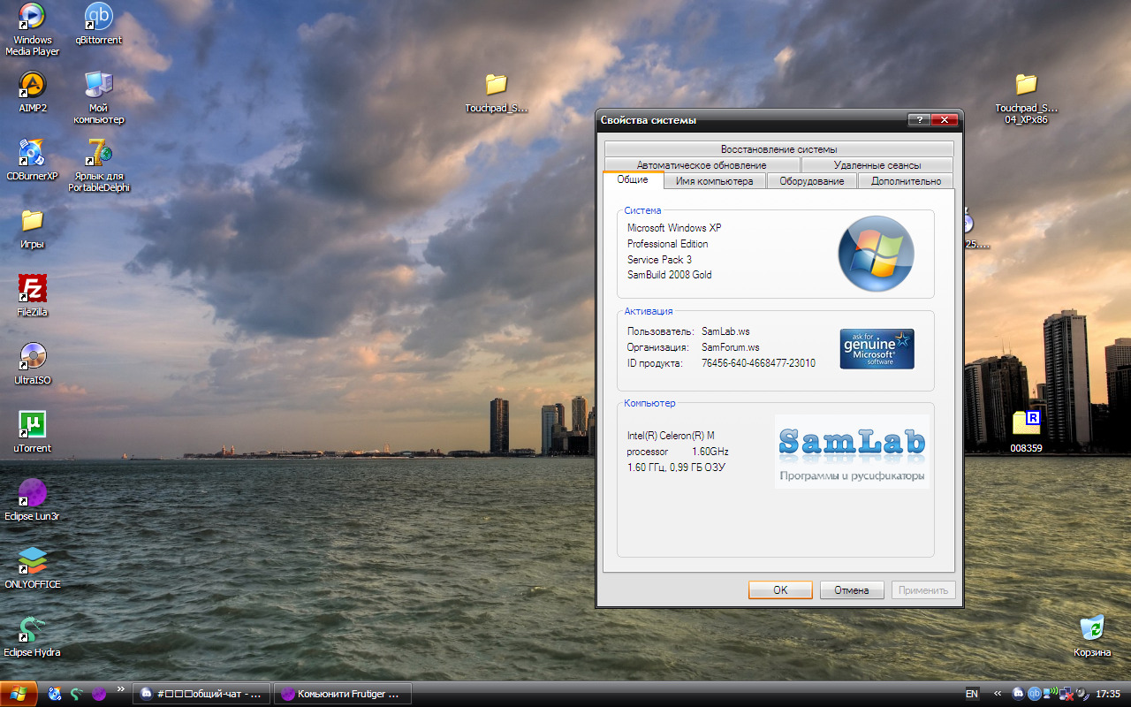1131x707 pixels.
Task: Switch to the Оборудование tab
Action: pos(812,181)
